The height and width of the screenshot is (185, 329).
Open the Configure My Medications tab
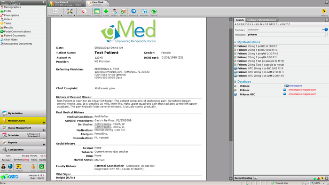pos(261,20)
